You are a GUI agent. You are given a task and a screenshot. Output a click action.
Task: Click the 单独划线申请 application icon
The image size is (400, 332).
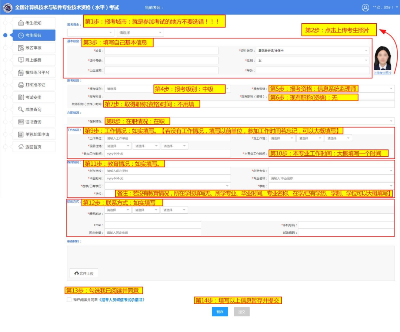pyautogui.click(x=21, y=135)
